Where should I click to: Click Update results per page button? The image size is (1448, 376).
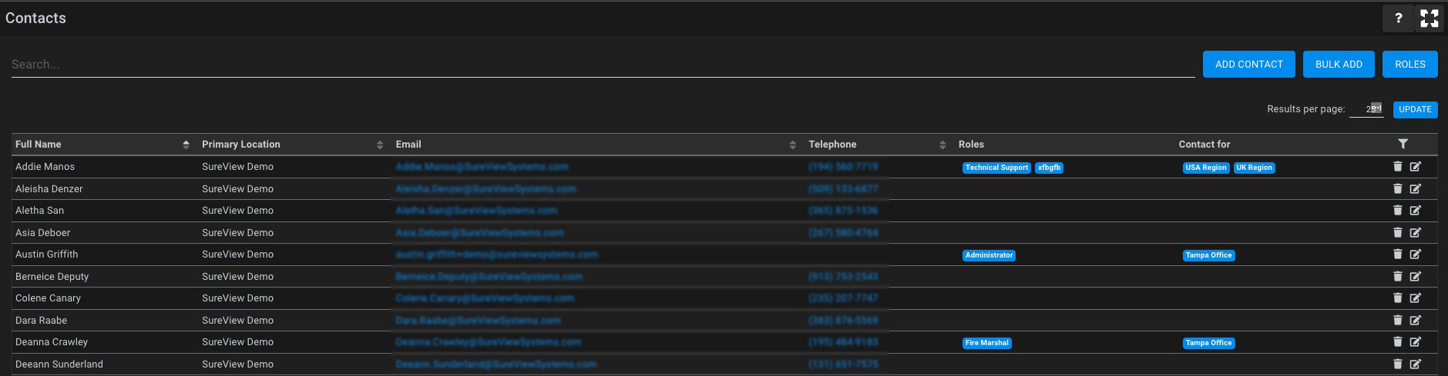tap(1415, 109)
